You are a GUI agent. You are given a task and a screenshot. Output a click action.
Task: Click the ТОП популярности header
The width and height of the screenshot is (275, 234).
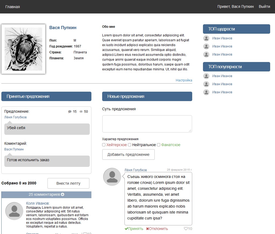pos(236,67)
